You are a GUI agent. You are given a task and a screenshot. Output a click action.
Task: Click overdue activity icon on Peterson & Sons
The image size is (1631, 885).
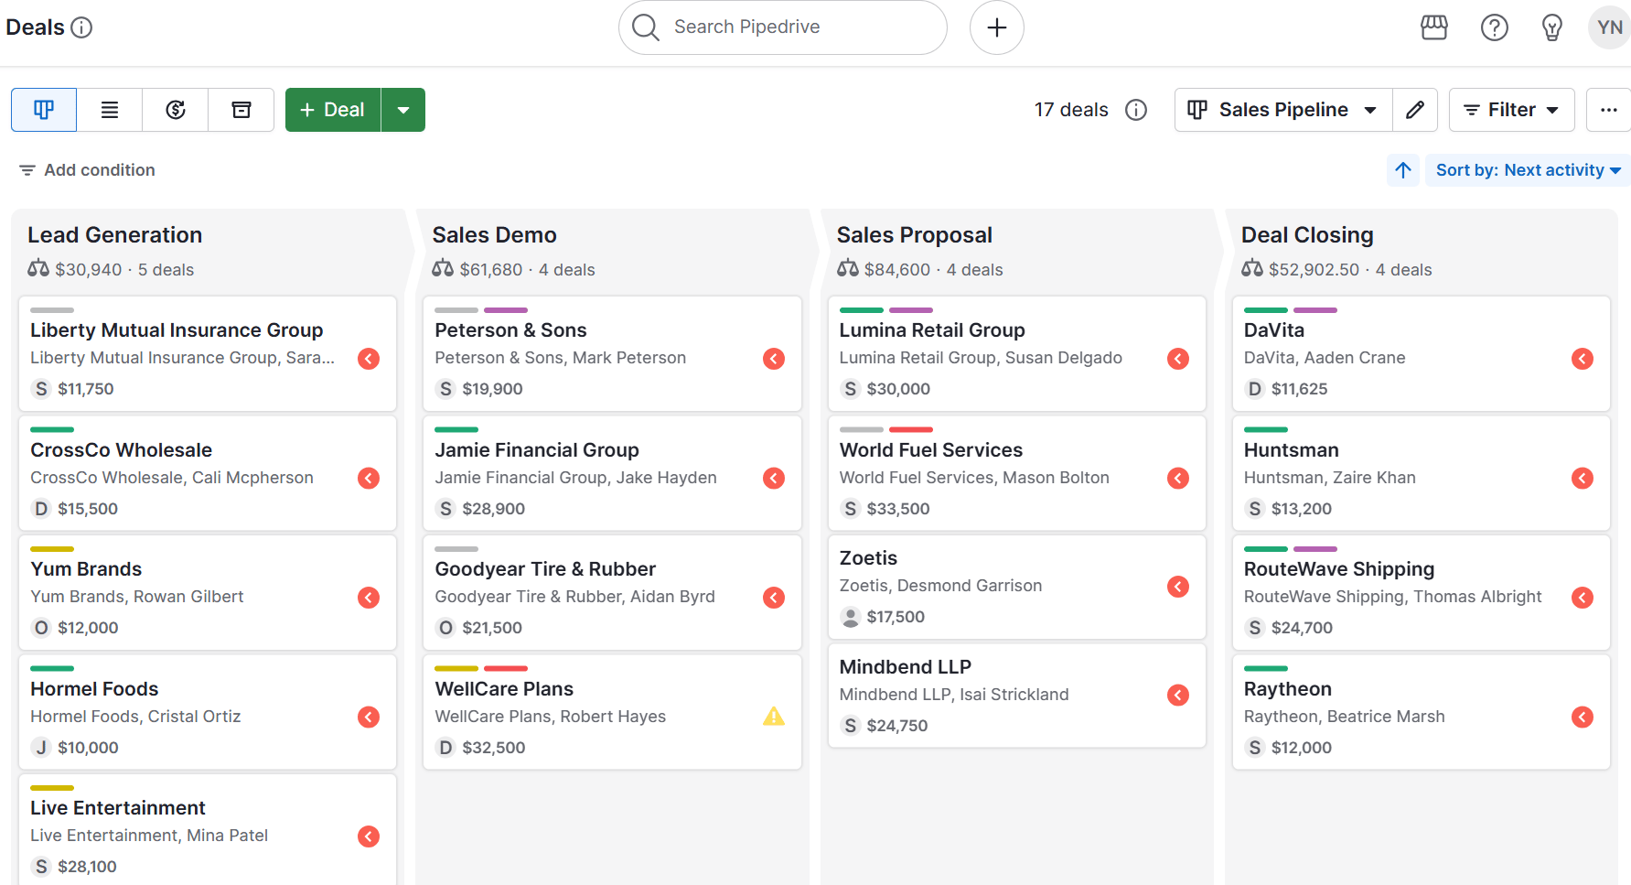click(774, 359)
